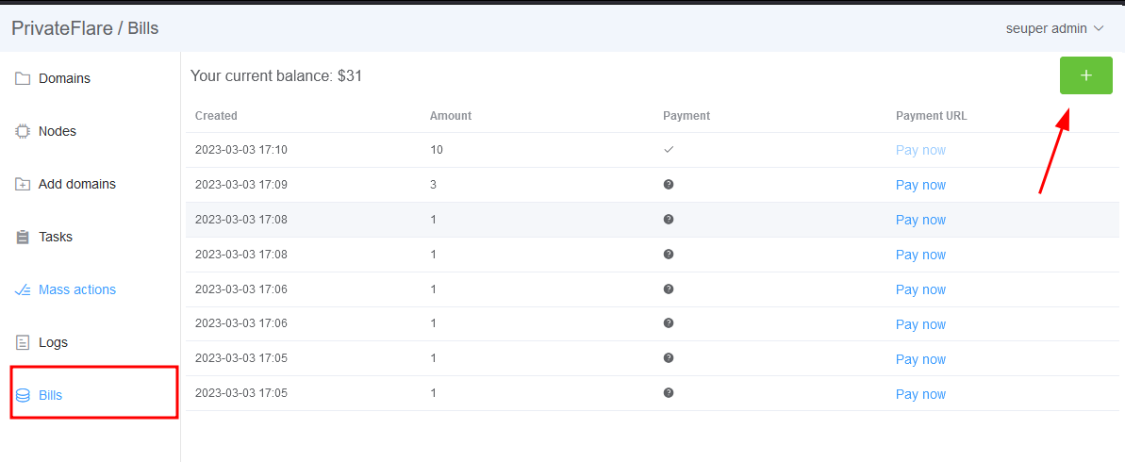Screen dimensions: 1125x462
Task: Click the date 2023-03-03 17:10
Action: pos(241,150)
